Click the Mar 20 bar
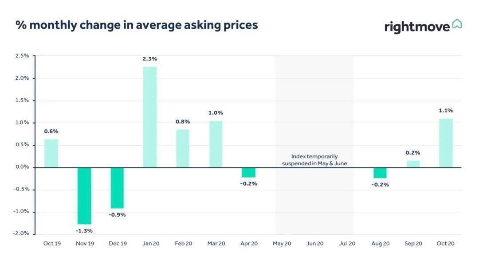 tap(216, 144)
